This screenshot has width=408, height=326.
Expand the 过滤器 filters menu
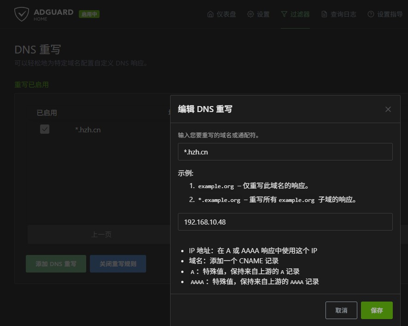(300, 14)
